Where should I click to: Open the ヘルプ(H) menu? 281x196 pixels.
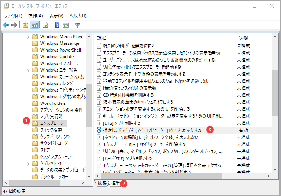78,16
